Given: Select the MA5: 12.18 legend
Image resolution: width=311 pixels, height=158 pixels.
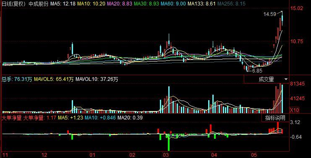Looking at the screenshot, I should pos(63,4).
